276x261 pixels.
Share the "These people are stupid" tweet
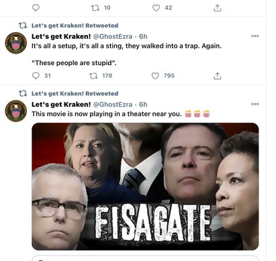[x=218, y=76]
